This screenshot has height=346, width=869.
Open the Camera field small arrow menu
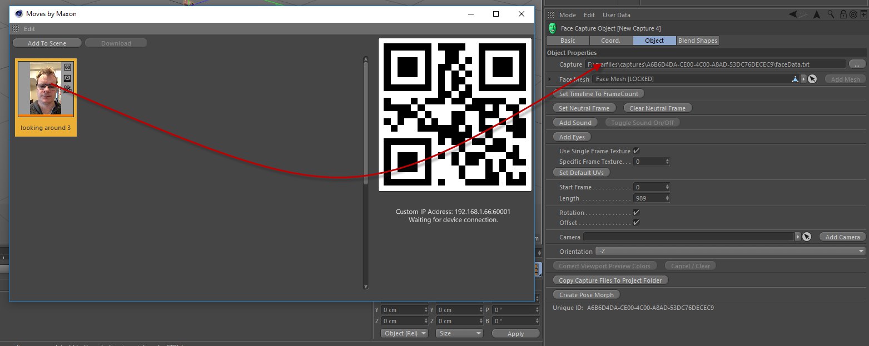(x=798, y=237)
